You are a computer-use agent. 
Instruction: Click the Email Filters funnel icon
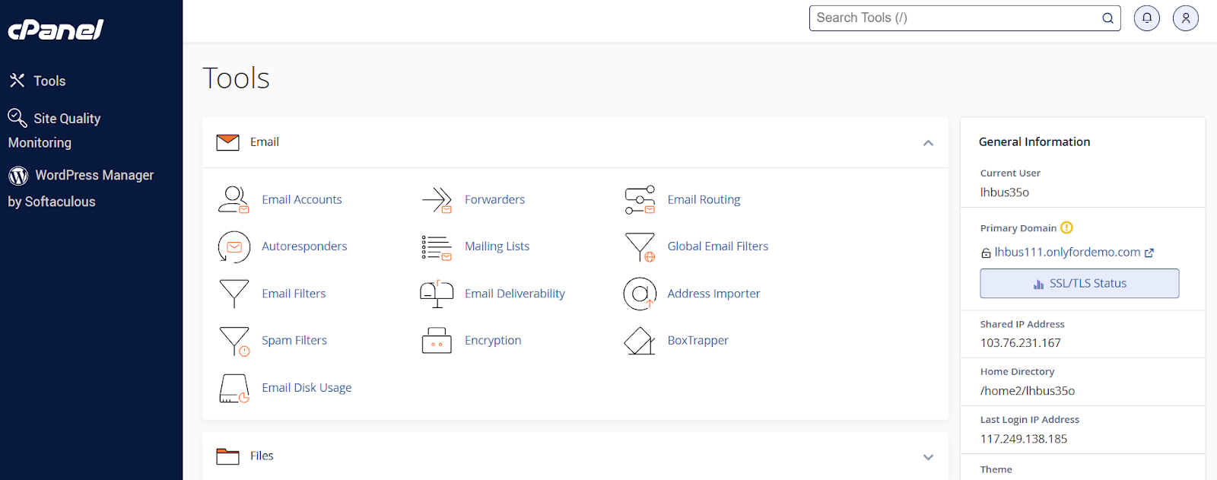[x=234, y=294]
